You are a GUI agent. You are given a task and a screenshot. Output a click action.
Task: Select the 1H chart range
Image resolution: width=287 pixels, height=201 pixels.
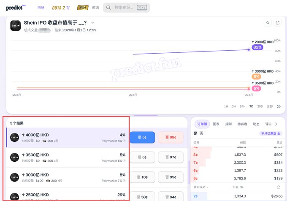(x=226, y=106)
